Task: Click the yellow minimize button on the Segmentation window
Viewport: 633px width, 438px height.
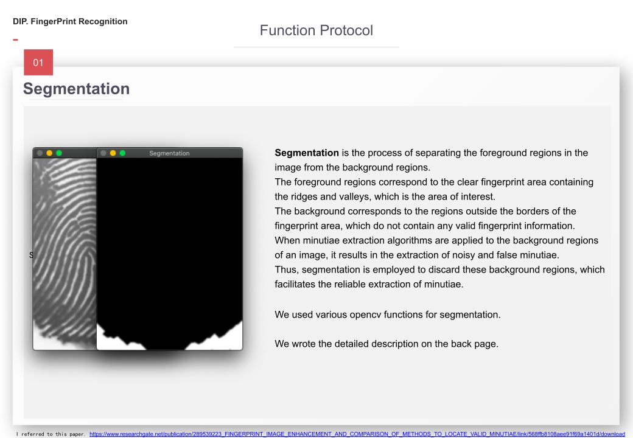Action: [x=113, y=153]
